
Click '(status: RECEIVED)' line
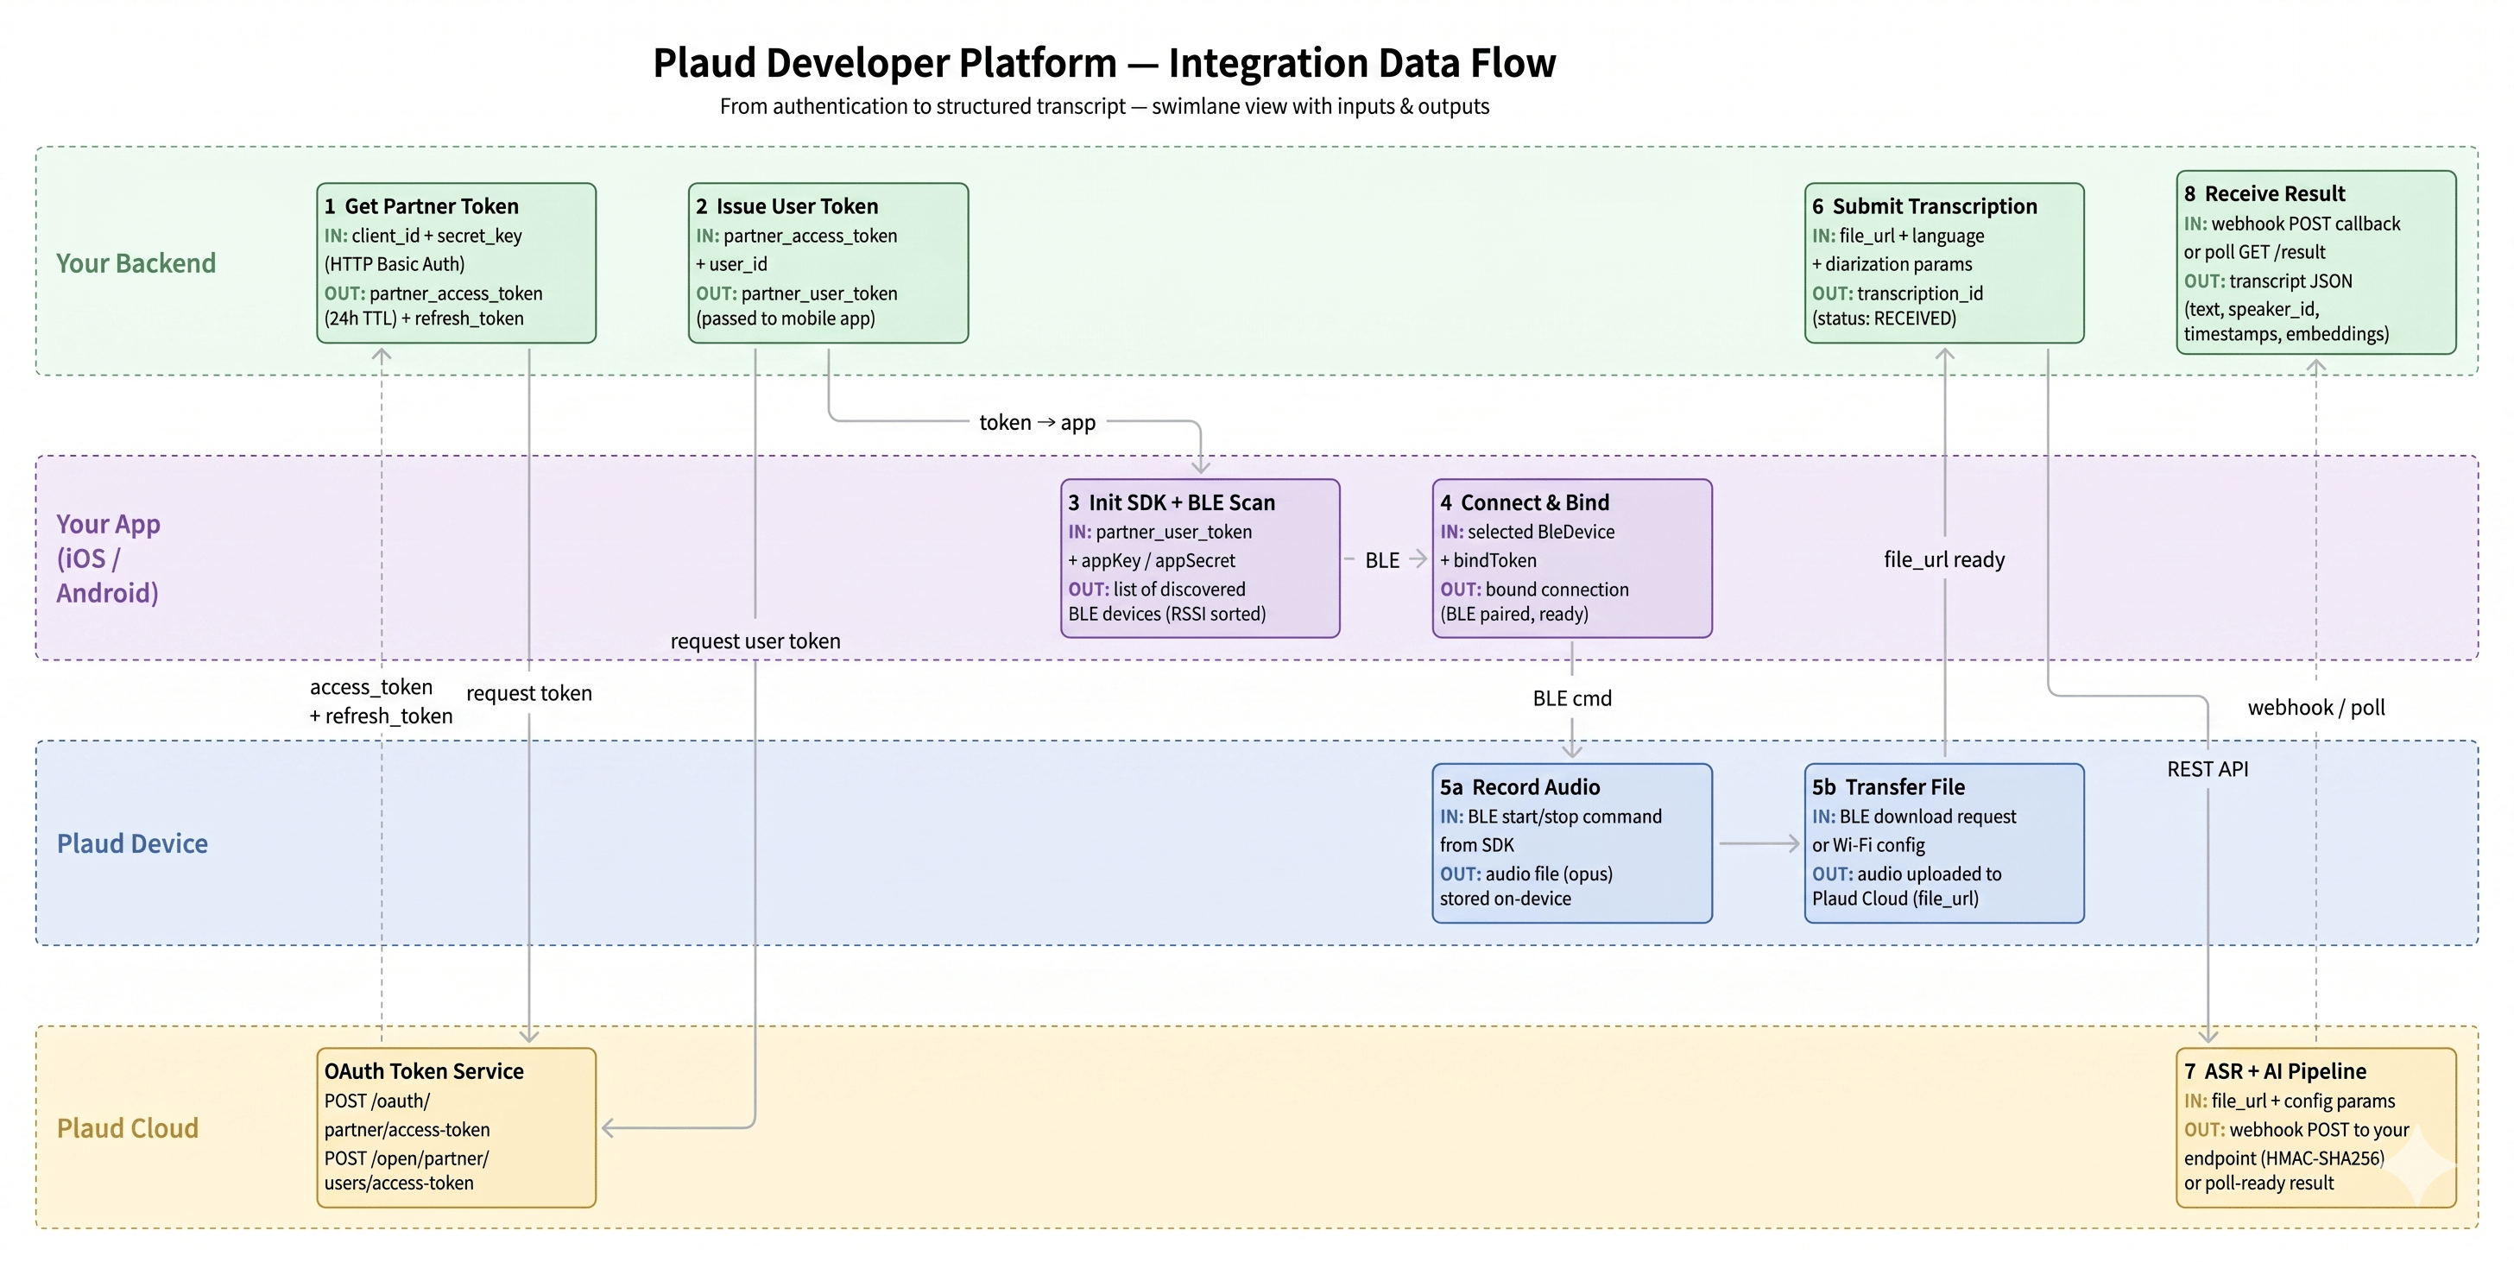click(x=1884, y=319)
